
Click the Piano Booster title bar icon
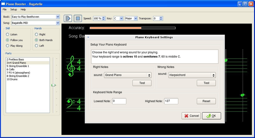pos(3,3)
